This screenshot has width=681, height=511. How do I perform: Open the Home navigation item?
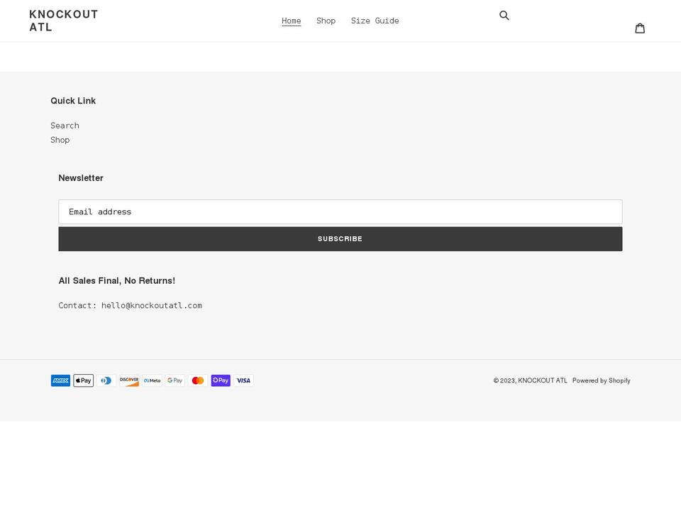[x=291, y=21]
